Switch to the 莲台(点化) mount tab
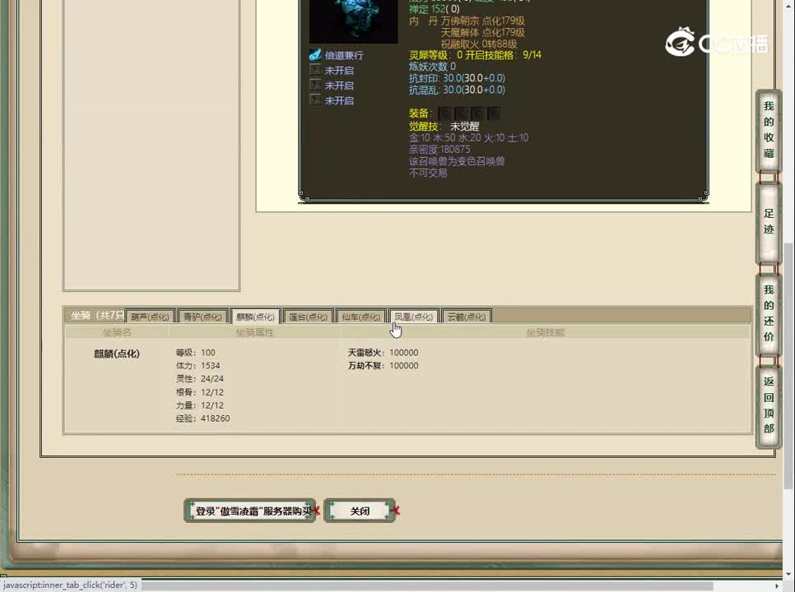The image size is (795, 592). 309,317
